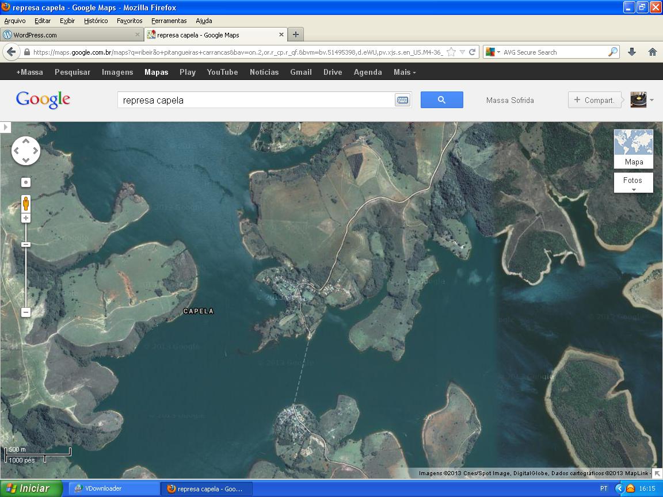Click the zoom in plus button
The height and width of the screenshot is (497, 663).
[x=26, y=219]
